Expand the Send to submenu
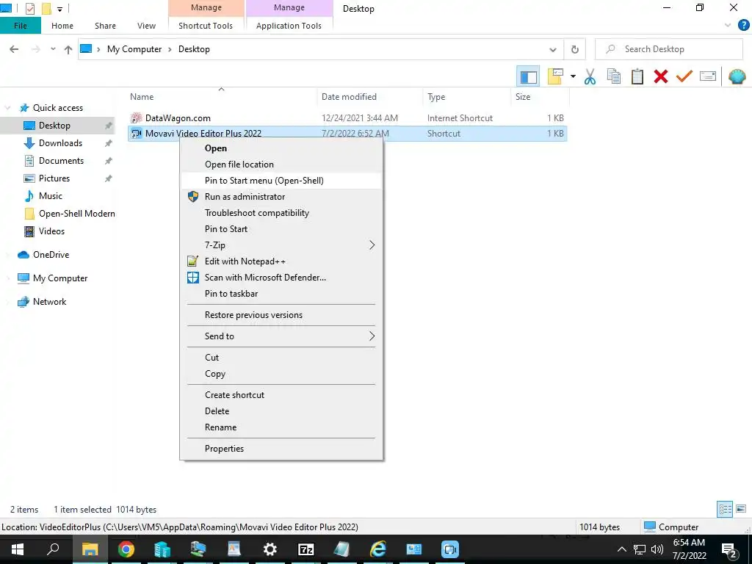This screenshot has height=564, width=752. (x=281, y=336)
